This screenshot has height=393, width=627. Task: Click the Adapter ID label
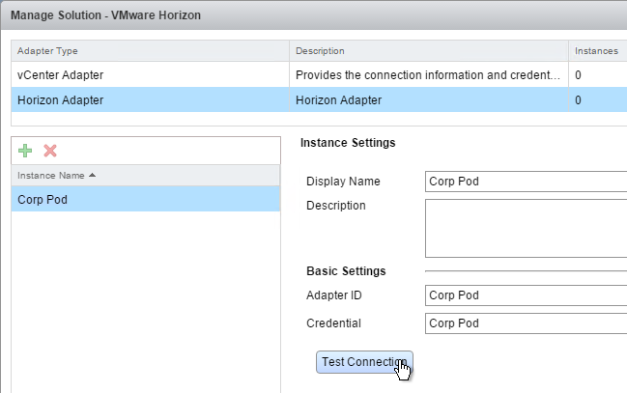click(x=334, y=295)
